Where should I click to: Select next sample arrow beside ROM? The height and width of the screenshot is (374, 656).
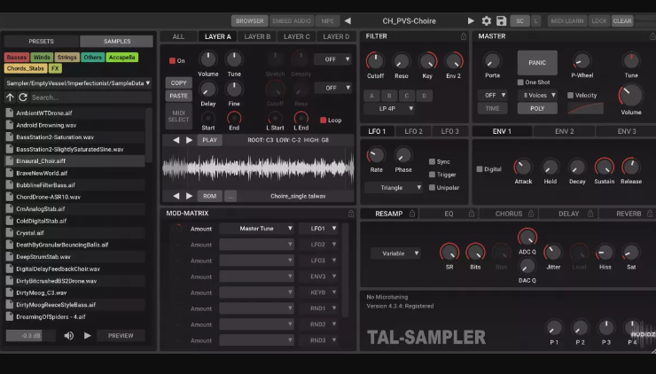point(189,196)
